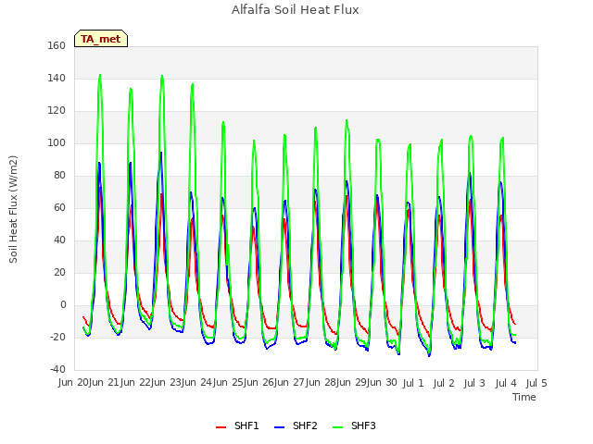Click the green SHF3 legend color marker
This screenshot has height=444, width=593.
[337, 427]
